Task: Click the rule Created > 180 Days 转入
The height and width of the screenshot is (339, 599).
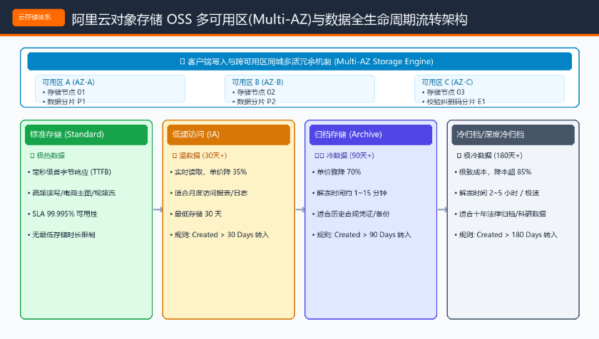Action: click(506, 235)
